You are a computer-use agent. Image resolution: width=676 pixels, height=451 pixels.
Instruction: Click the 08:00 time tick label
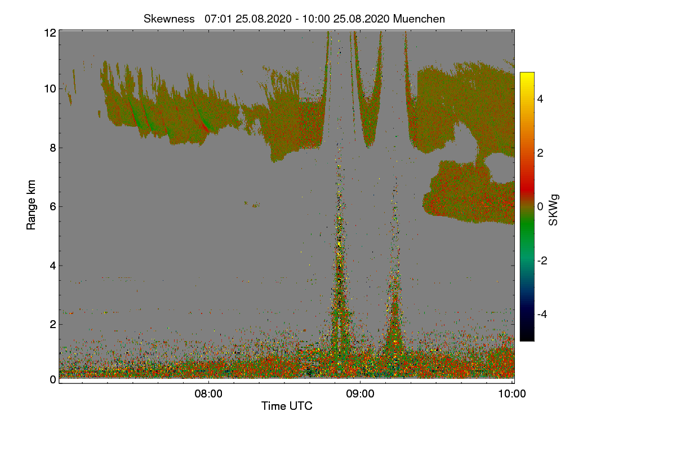208,394
